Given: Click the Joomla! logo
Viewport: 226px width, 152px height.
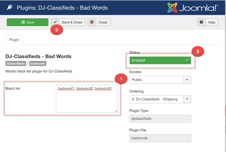Looking at the screenshot, I should tap(193, 8).
